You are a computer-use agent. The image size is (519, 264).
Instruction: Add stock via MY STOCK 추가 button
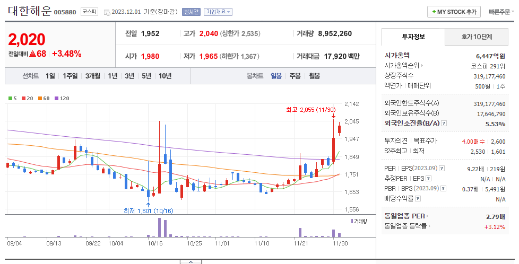tap(454, 12)
